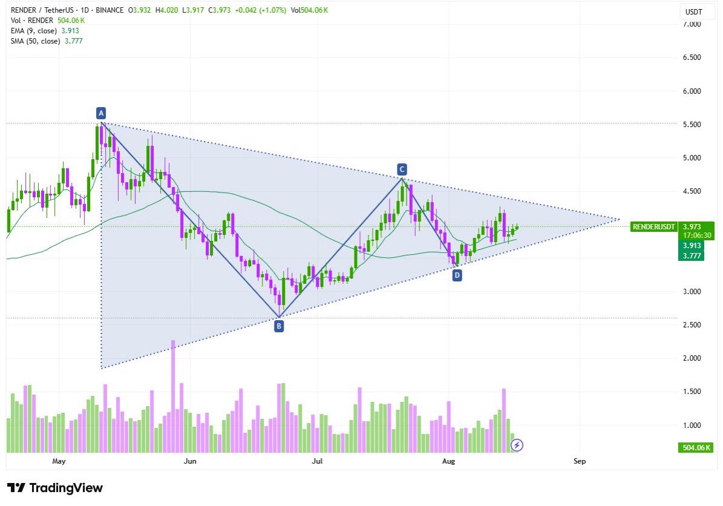The image size is (723, 506).
Task: Click the 4.500 price axis label
Action: click(692, 191)
